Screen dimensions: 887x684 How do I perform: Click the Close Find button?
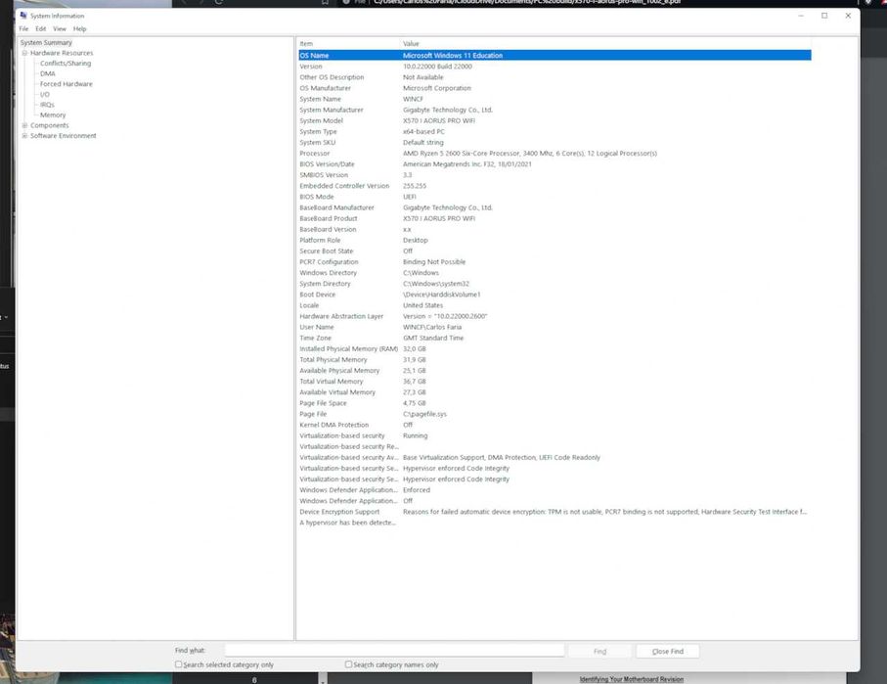click(x=668, y=652)
